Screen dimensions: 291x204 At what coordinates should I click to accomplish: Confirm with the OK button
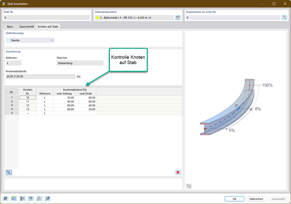[234, 199]
